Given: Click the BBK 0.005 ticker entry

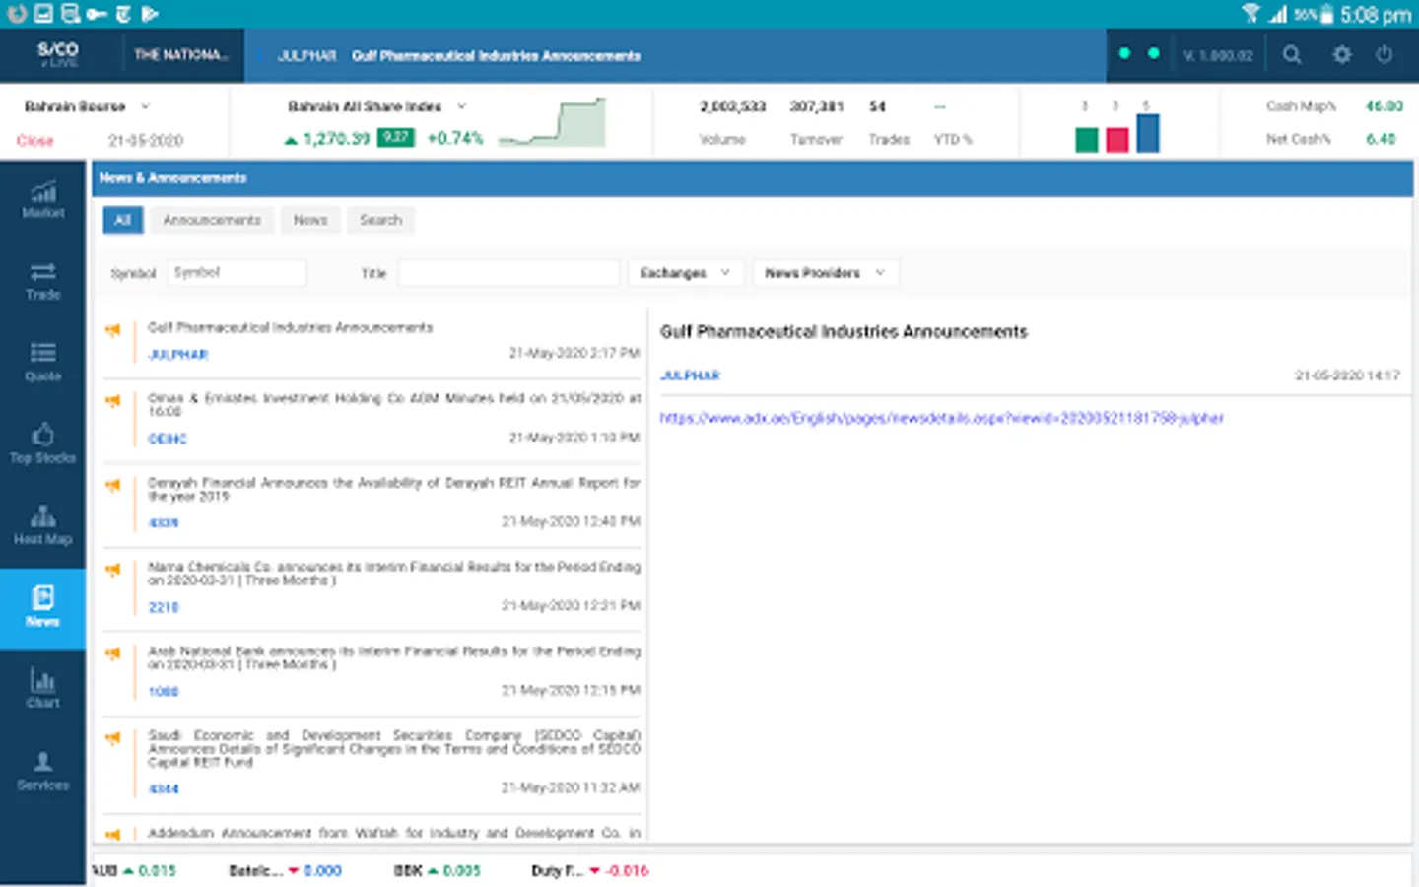Looking at the screenshot, I should tap(437, 871).
